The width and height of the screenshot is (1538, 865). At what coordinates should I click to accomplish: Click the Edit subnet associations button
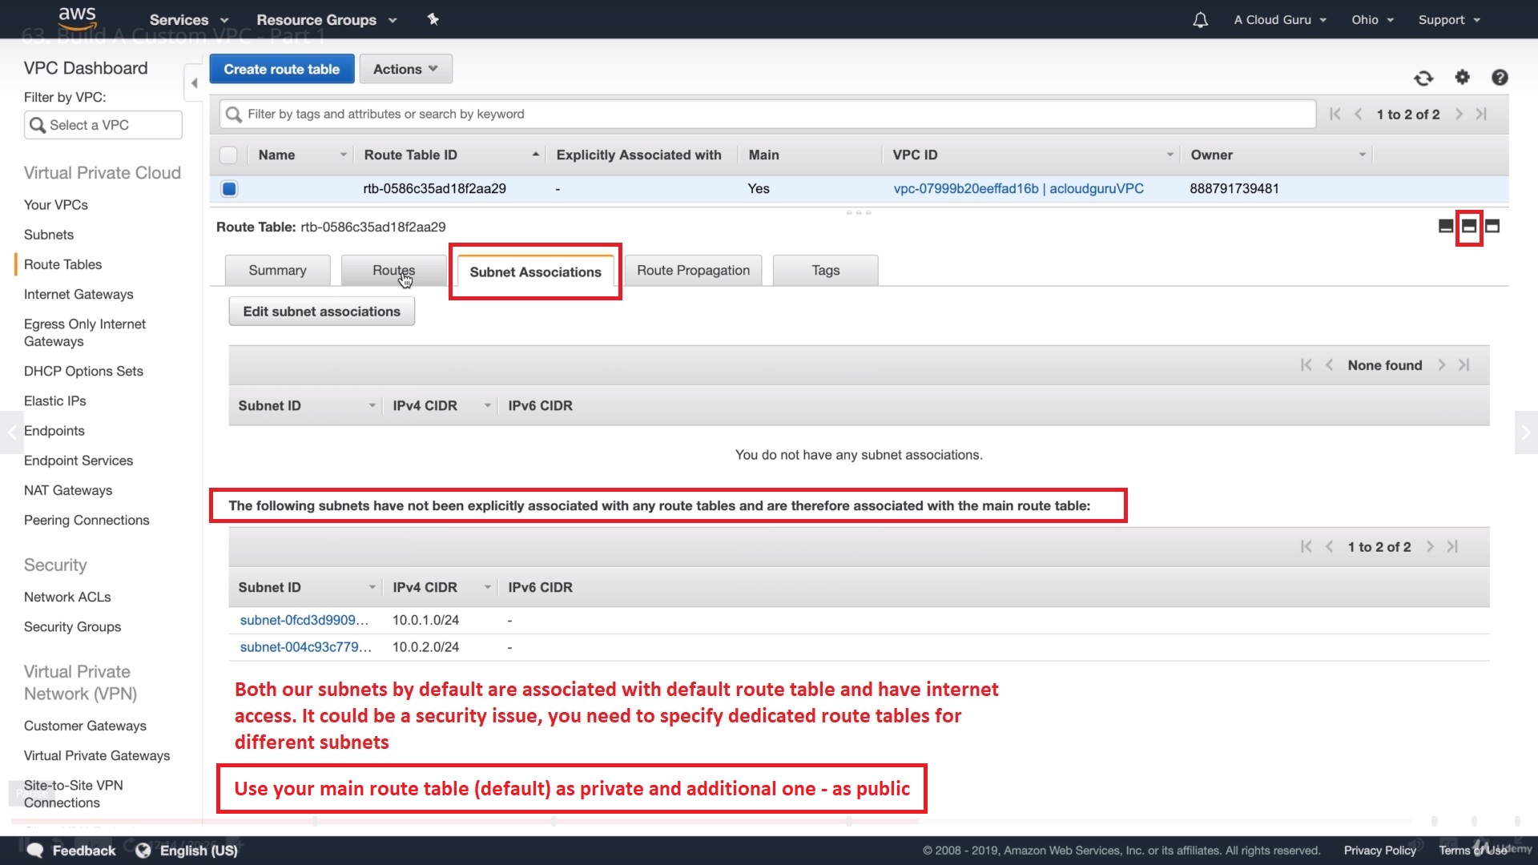point(321,312)
